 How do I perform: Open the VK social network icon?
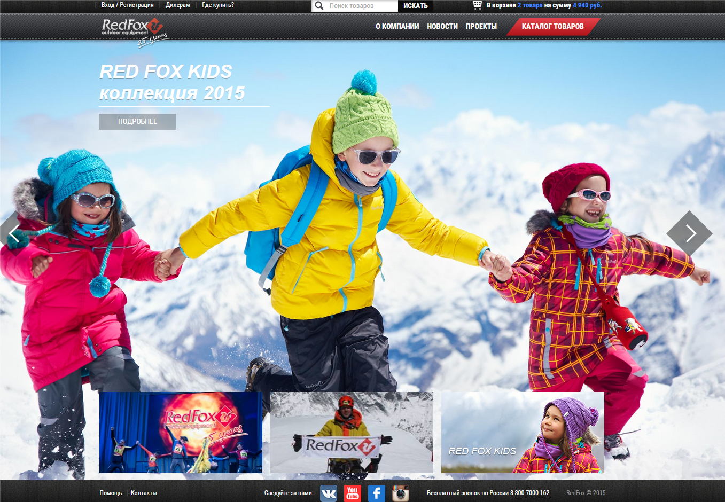(x=329, y=493)
